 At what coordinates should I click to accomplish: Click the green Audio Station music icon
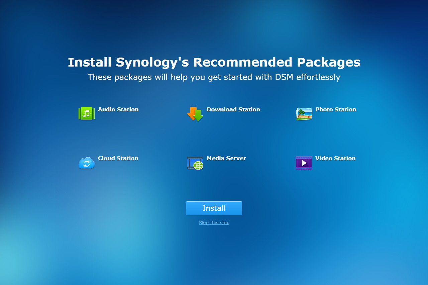(x=87, y=114)
